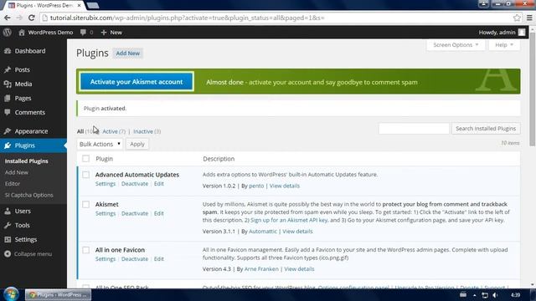This screenshot has height=301, width=536.
Task: Click the Comments sidebar icon
Action: [8, 112]
